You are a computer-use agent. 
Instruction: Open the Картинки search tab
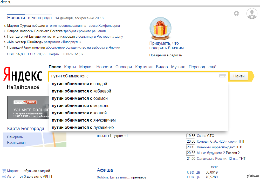click(x=144, y=67)
